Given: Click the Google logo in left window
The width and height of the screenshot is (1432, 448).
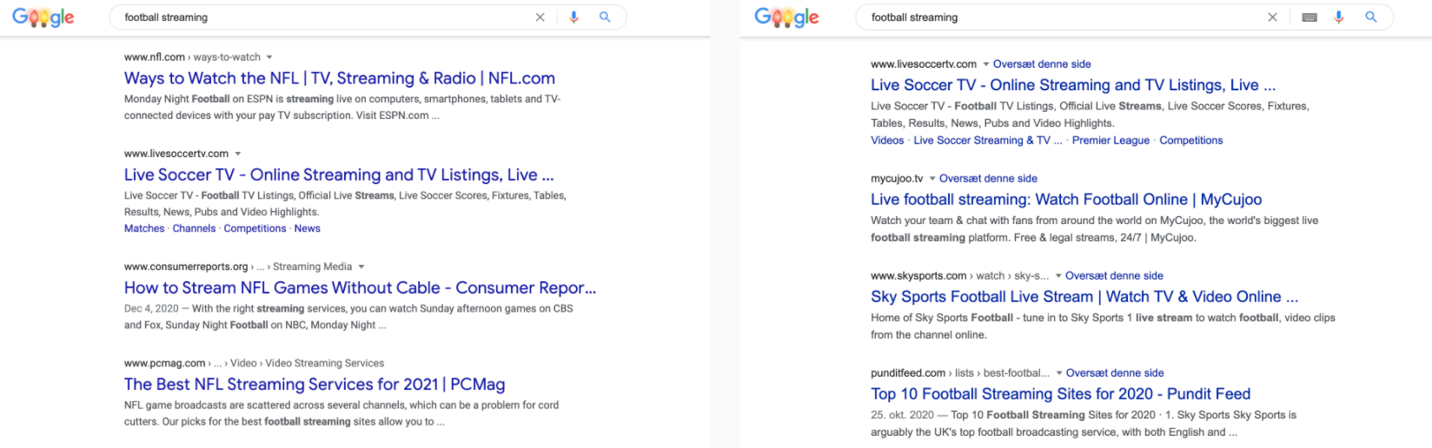Looking at the screenshot, I should [43, 17].
